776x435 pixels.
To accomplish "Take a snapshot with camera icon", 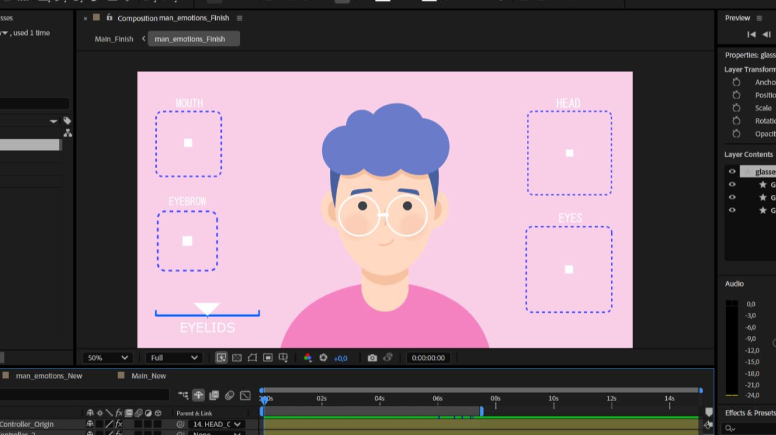I will (372, 358).
